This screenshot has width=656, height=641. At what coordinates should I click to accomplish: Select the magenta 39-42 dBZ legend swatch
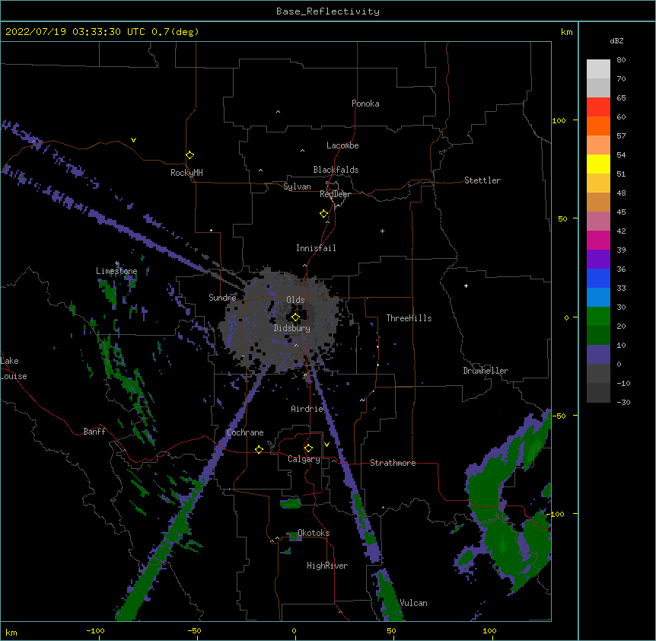[598, 240]
